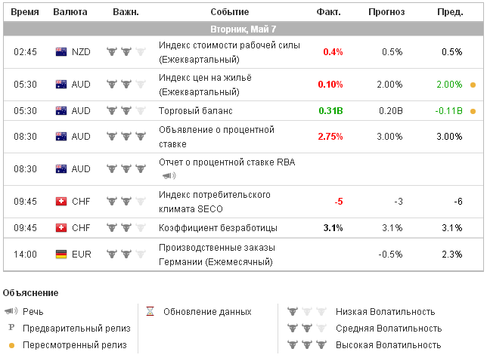Click the speaker icon under the RBA rate report
The image size is (487, 358).
pyautogui.click(x=169, y=176)
